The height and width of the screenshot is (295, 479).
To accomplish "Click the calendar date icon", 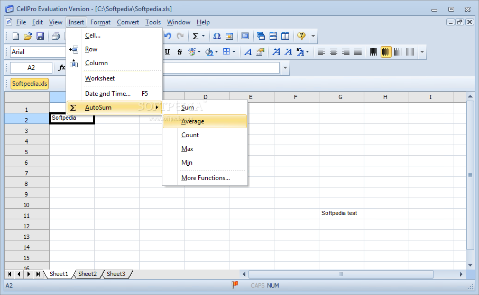I will click(x=229, y=36).
